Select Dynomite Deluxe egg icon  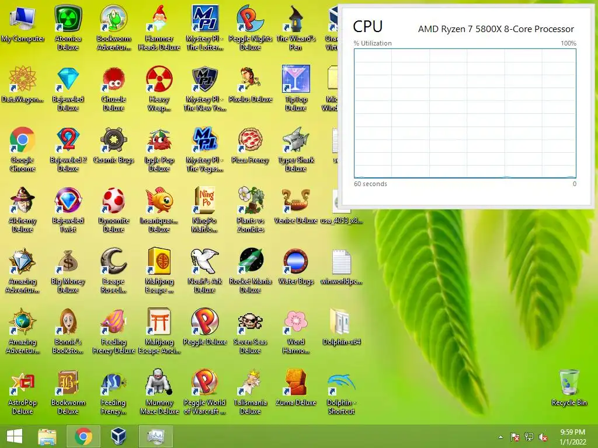click(114, 201)
